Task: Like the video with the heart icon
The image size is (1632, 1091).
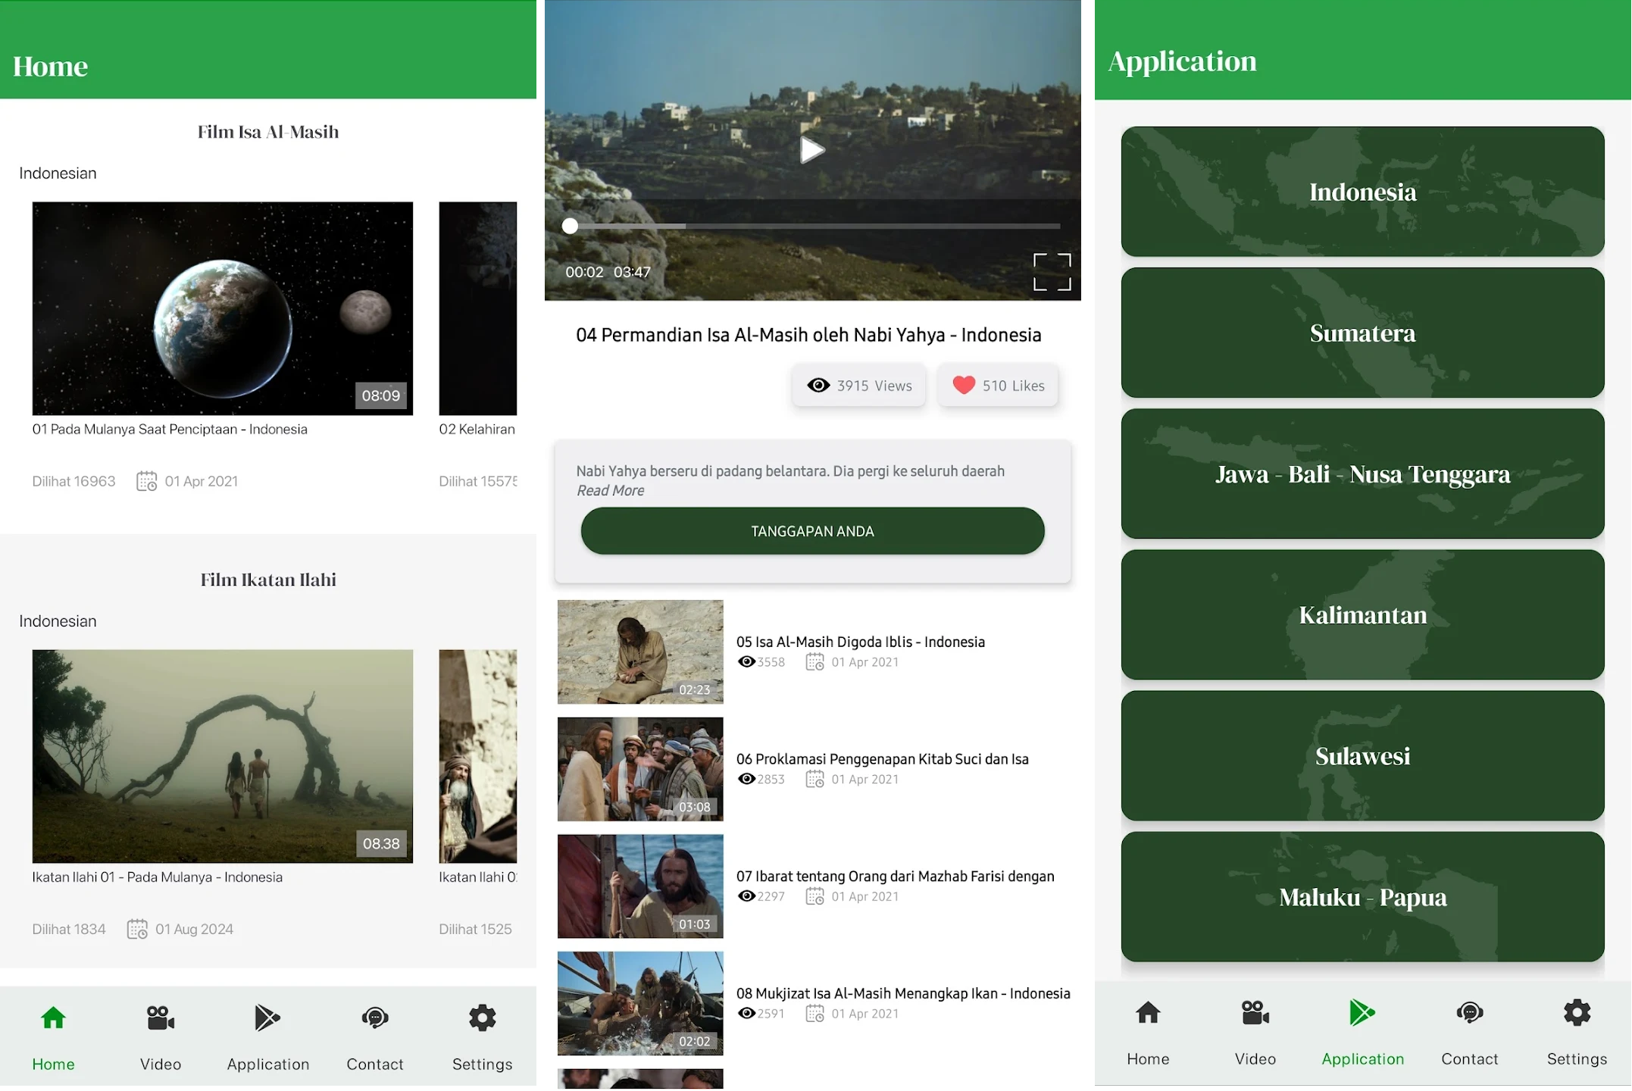Action: coord(964,386)
